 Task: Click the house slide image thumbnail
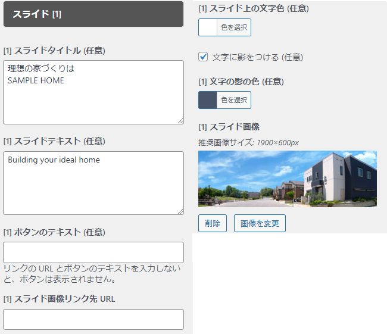tap(288, 179)
